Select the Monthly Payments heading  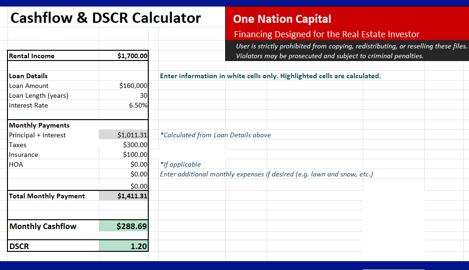click(39, 125)
